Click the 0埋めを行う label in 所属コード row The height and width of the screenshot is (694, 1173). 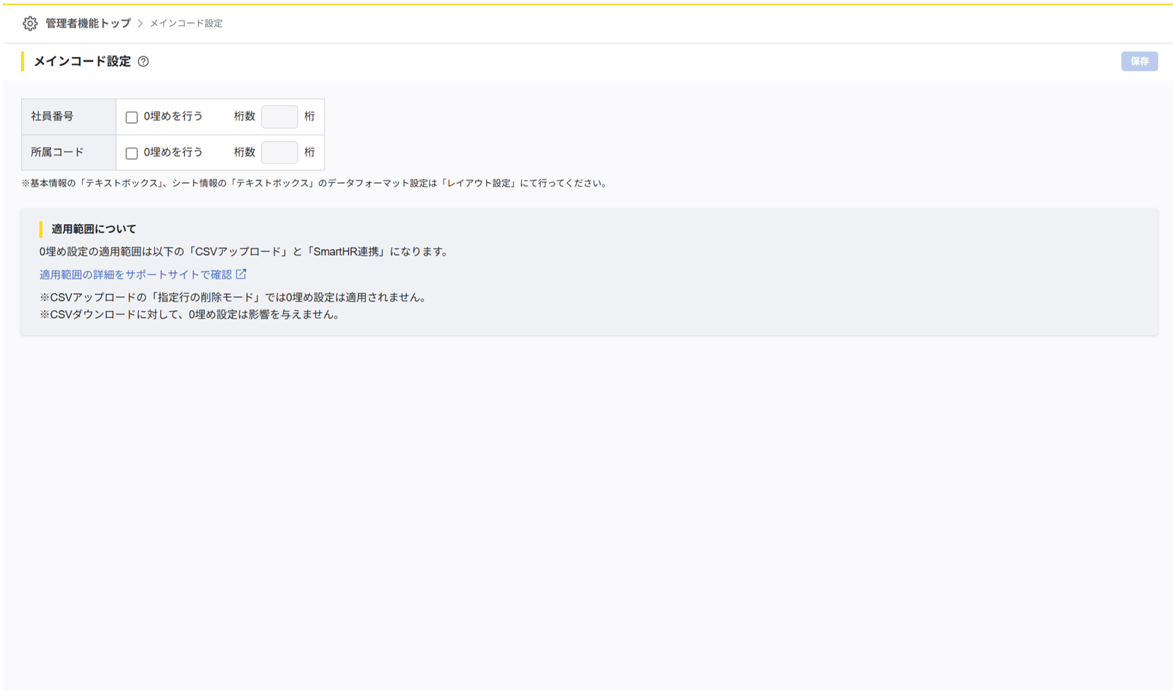173,153
